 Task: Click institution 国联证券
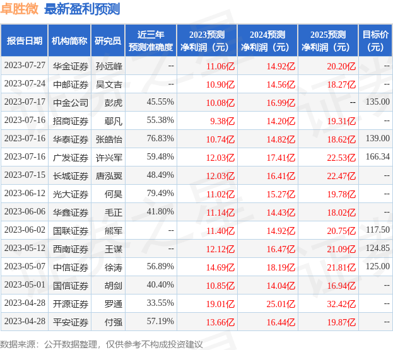(71, 231)
